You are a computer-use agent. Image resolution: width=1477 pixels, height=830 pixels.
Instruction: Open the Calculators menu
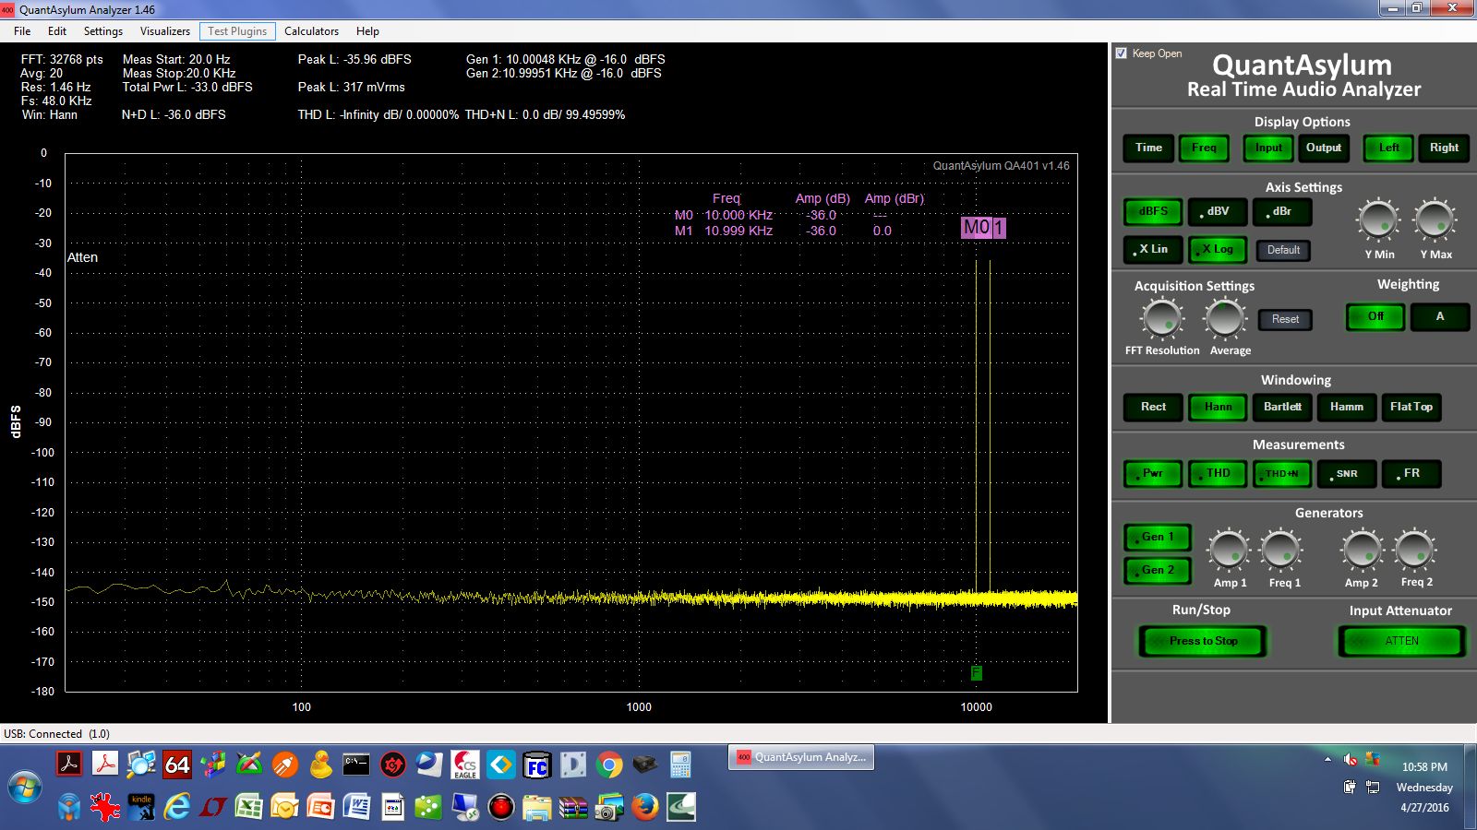click(311, 31)
